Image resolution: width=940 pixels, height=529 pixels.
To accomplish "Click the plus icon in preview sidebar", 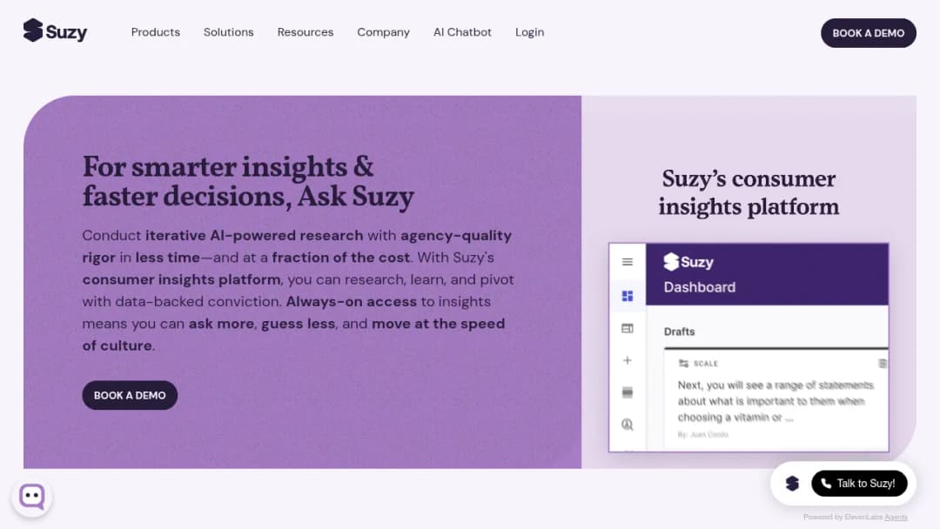I will 627,360.
